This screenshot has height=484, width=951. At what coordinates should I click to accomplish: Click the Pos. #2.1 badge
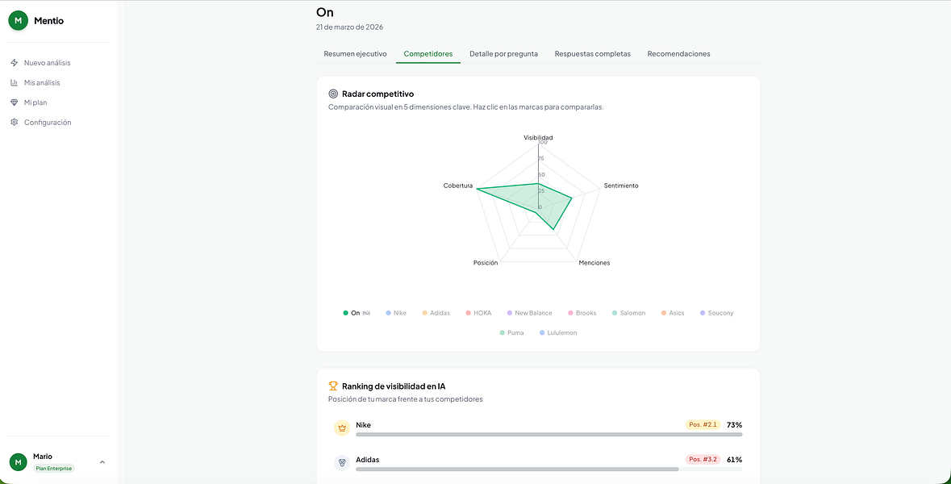tap(703, 424)
